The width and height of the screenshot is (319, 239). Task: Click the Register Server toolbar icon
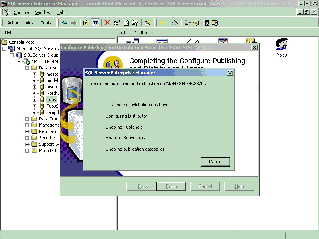click(187, 23)
